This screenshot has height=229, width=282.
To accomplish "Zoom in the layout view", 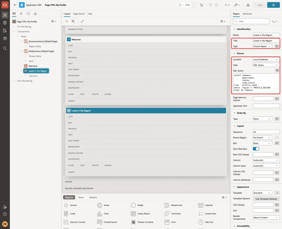I will (x=73, y=21).
